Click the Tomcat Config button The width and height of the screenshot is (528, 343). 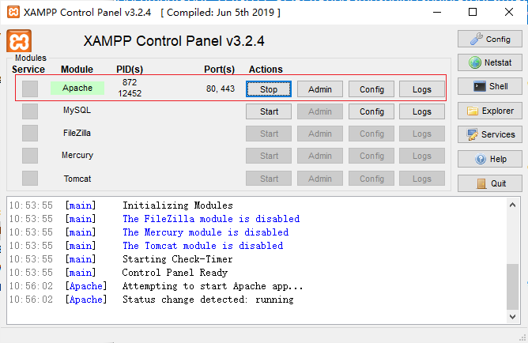coord(371,179)
